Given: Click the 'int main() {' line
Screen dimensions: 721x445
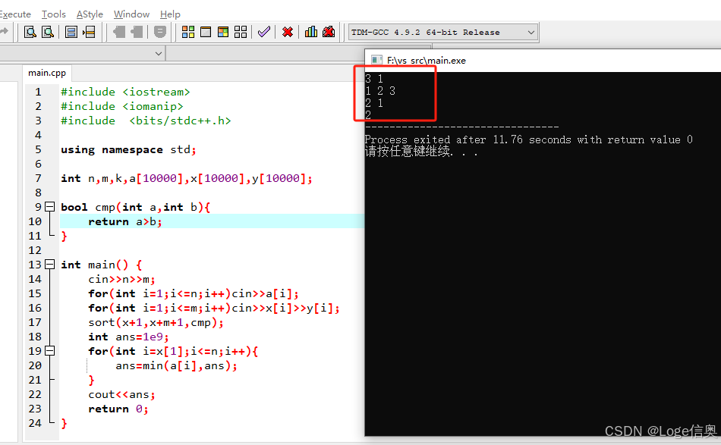Looking at the screenshot, I should [101, 265].
